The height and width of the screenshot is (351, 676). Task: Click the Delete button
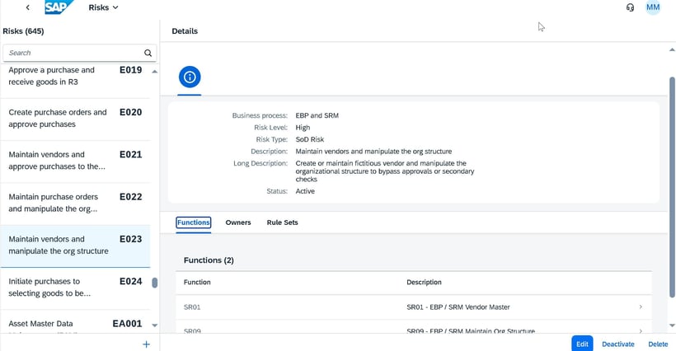[x=658, y=344]
